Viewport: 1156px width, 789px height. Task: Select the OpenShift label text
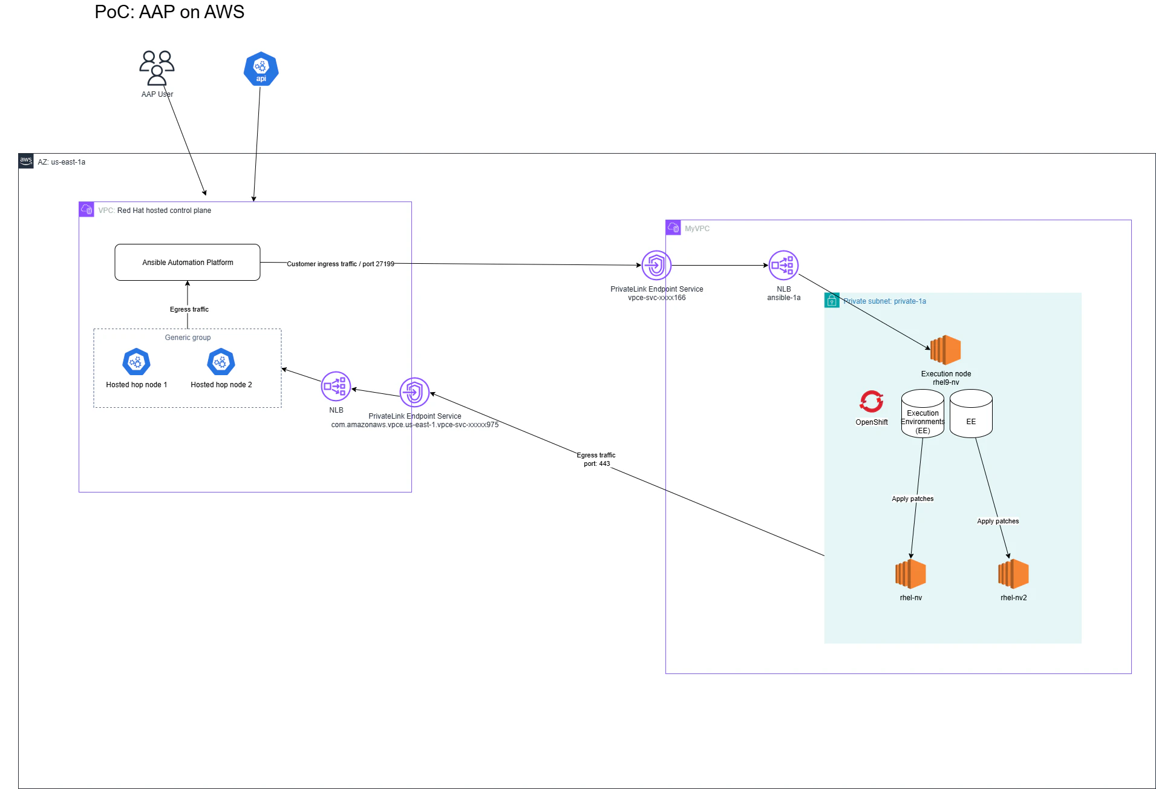pos(872,422)
